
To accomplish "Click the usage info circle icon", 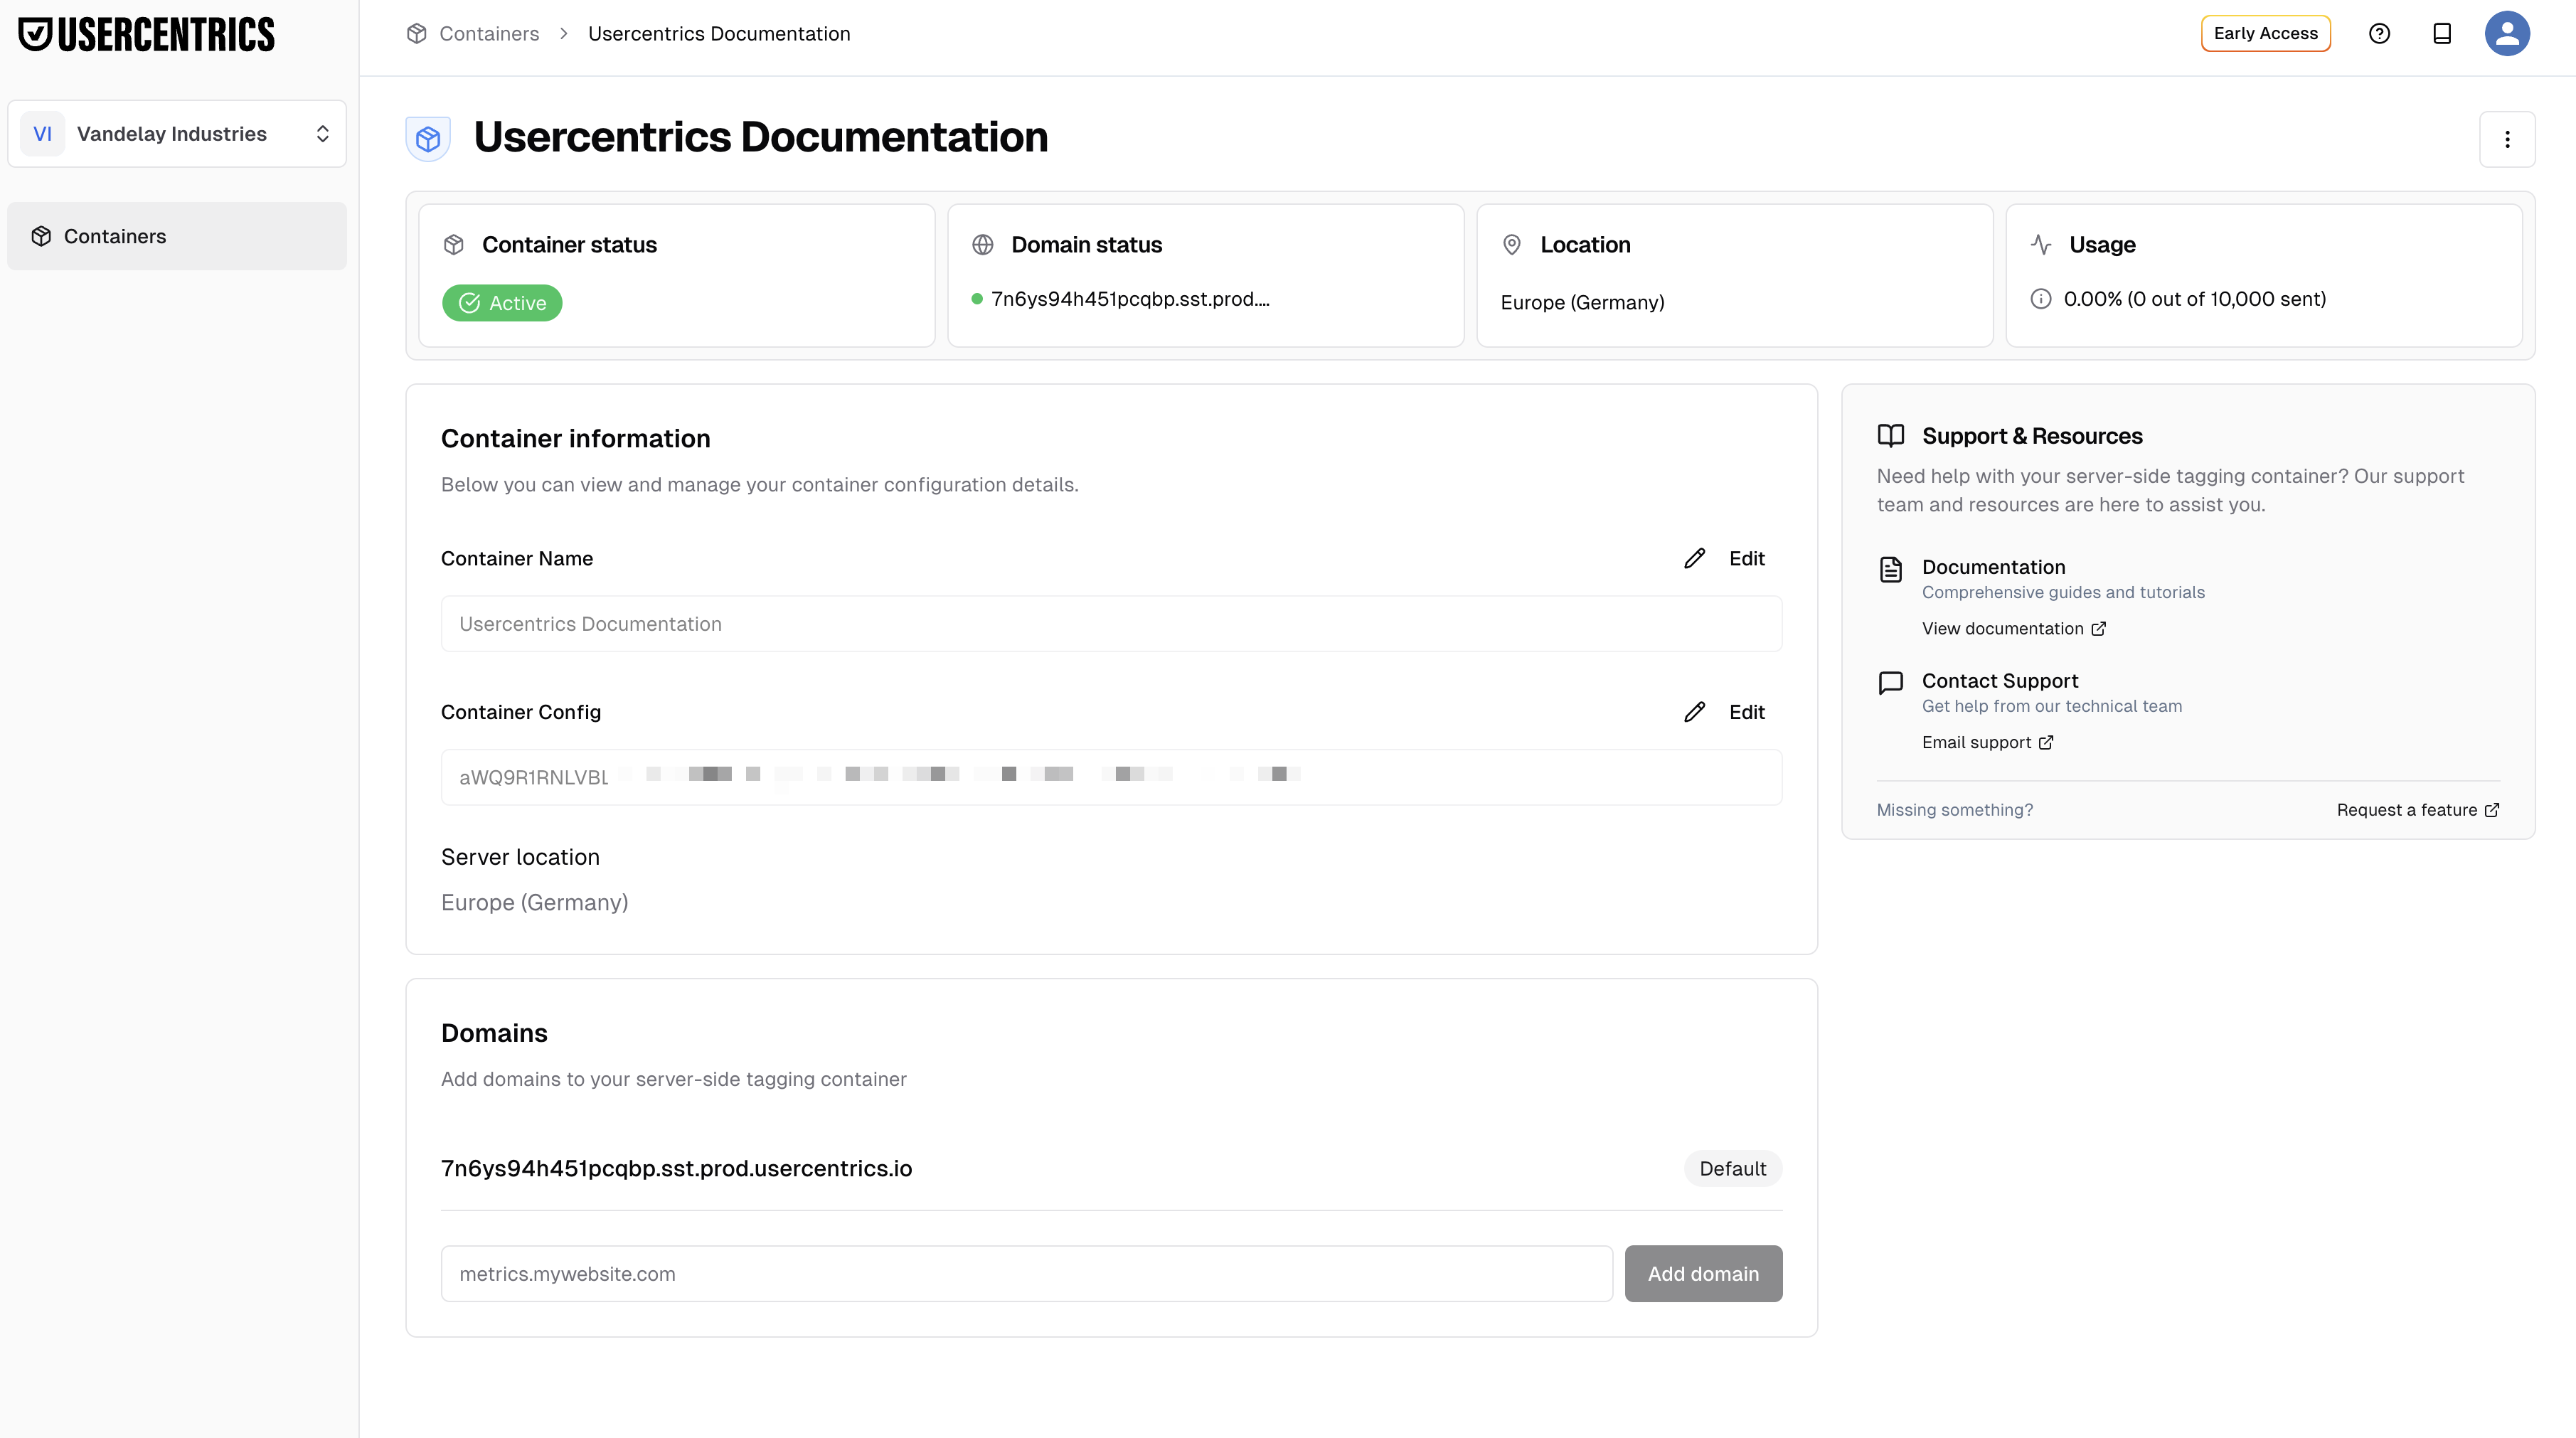I will coord(2041,299).
